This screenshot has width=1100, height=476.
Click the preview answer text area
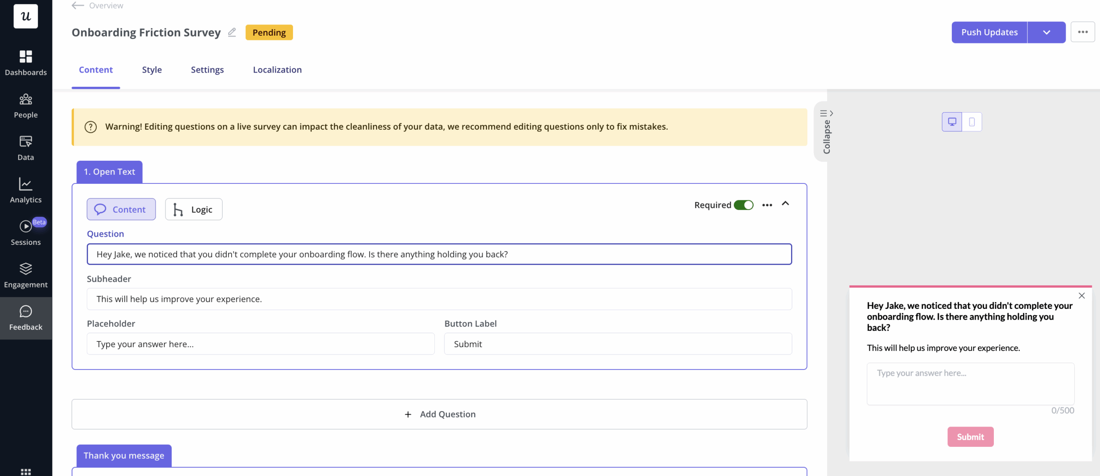click(x=970, y=384)
